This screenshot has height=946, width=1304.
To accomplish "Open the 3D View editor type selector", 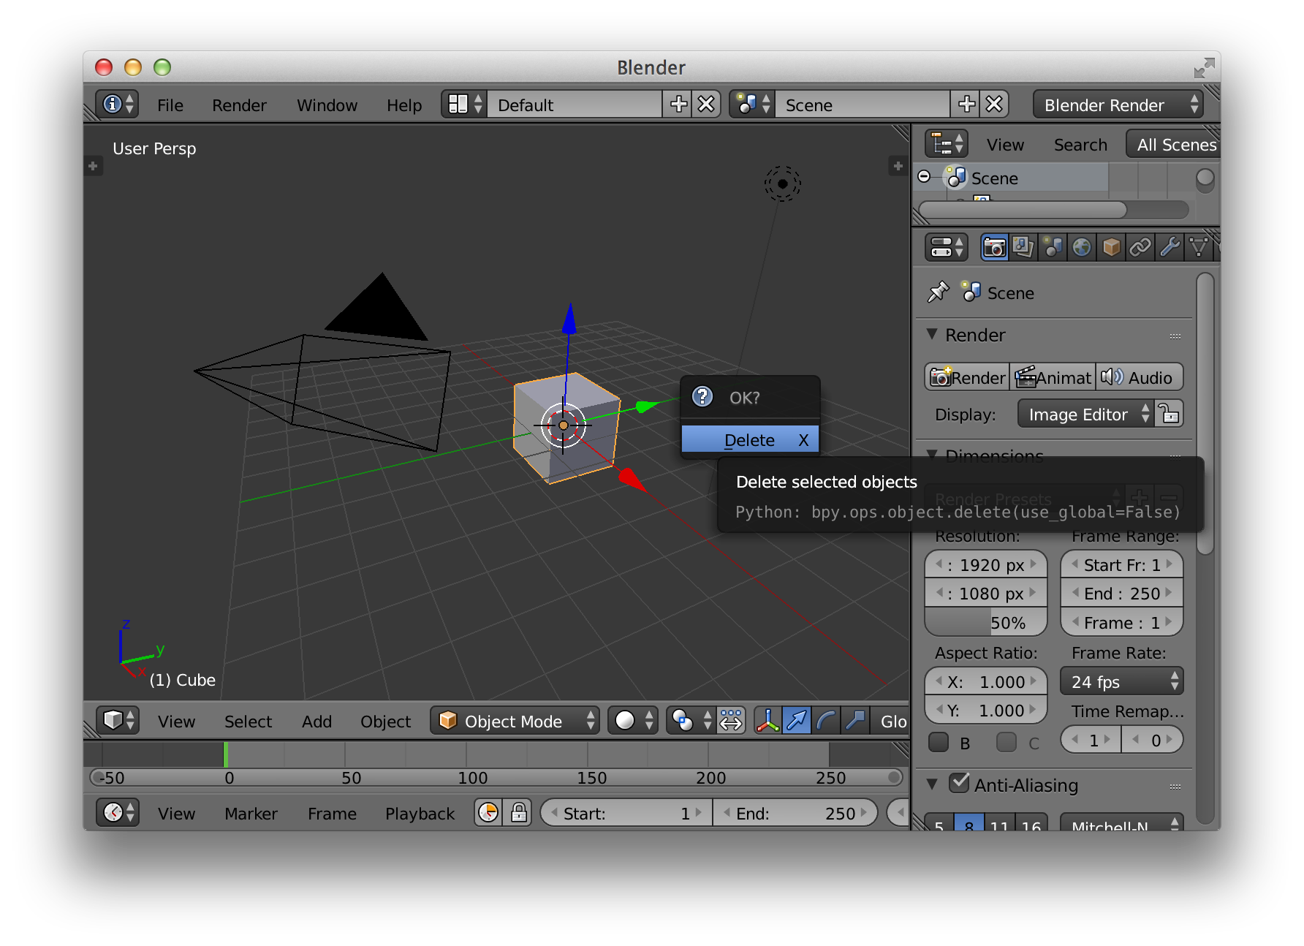I will [x=117, y=721].
